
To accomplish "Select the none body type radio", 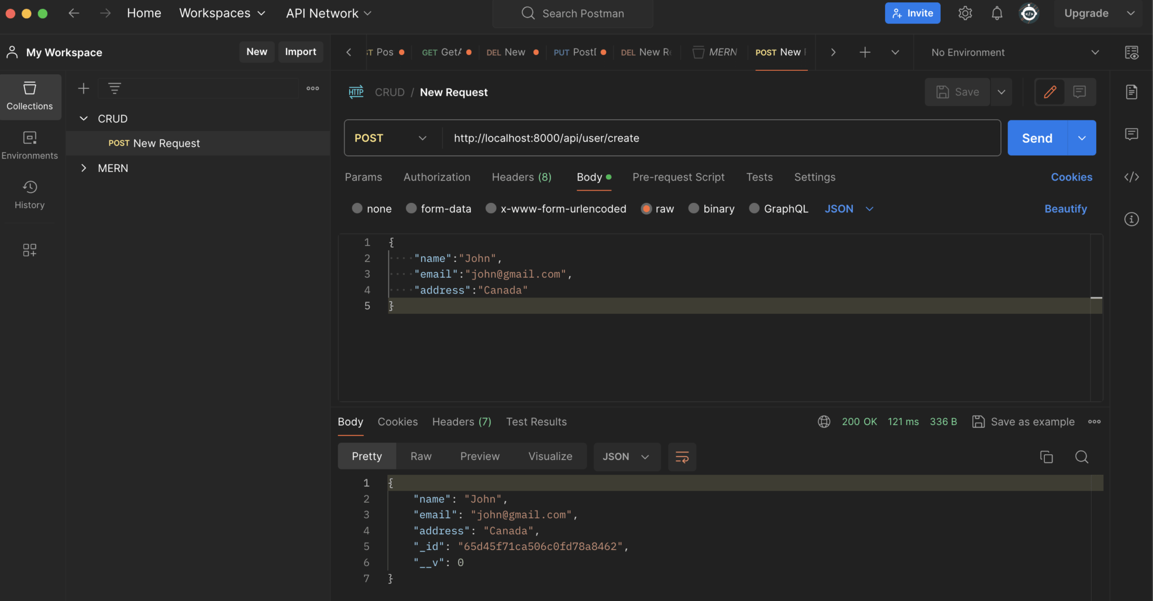I will pyautogui.click(x=357, y=208).
